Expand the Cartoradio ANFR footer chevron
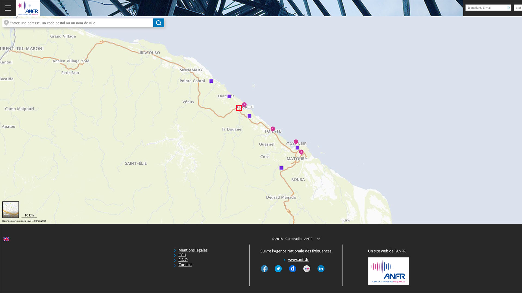 (318, 238)
